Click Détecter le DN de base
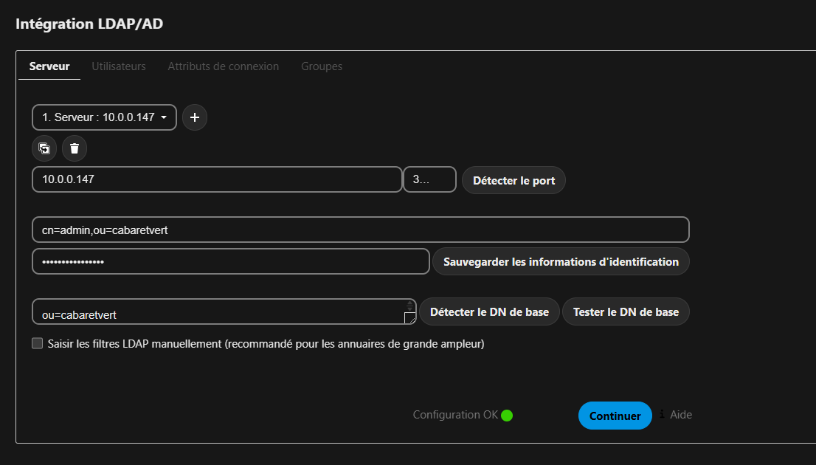 489,312
